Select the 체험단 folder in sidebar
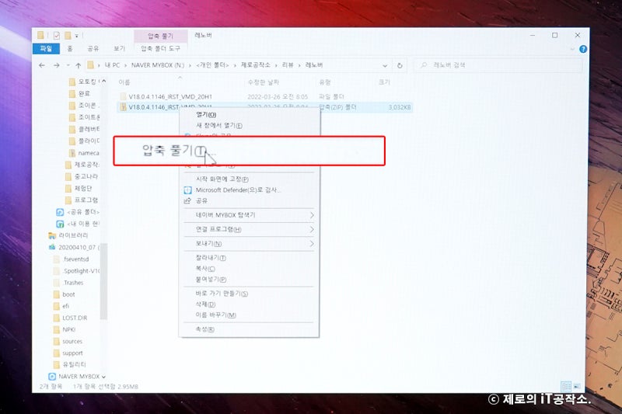This screenshot has height=414, width=622. pyautogui.click(x=79, y=188)
